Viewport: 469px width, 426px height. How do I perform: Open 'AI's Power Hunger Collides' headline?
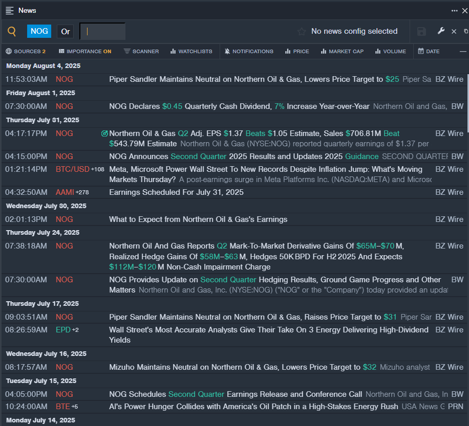click(253, 407)
